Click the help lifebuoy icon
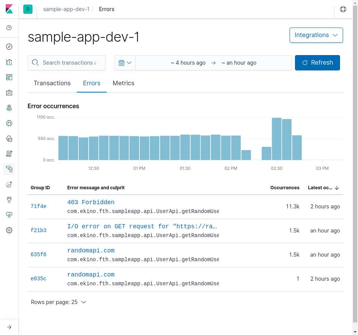 click(x=343, y=9)
